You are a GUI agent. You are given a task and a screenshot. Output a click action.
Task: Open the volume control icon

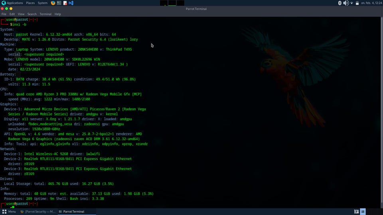click(345, 3)
